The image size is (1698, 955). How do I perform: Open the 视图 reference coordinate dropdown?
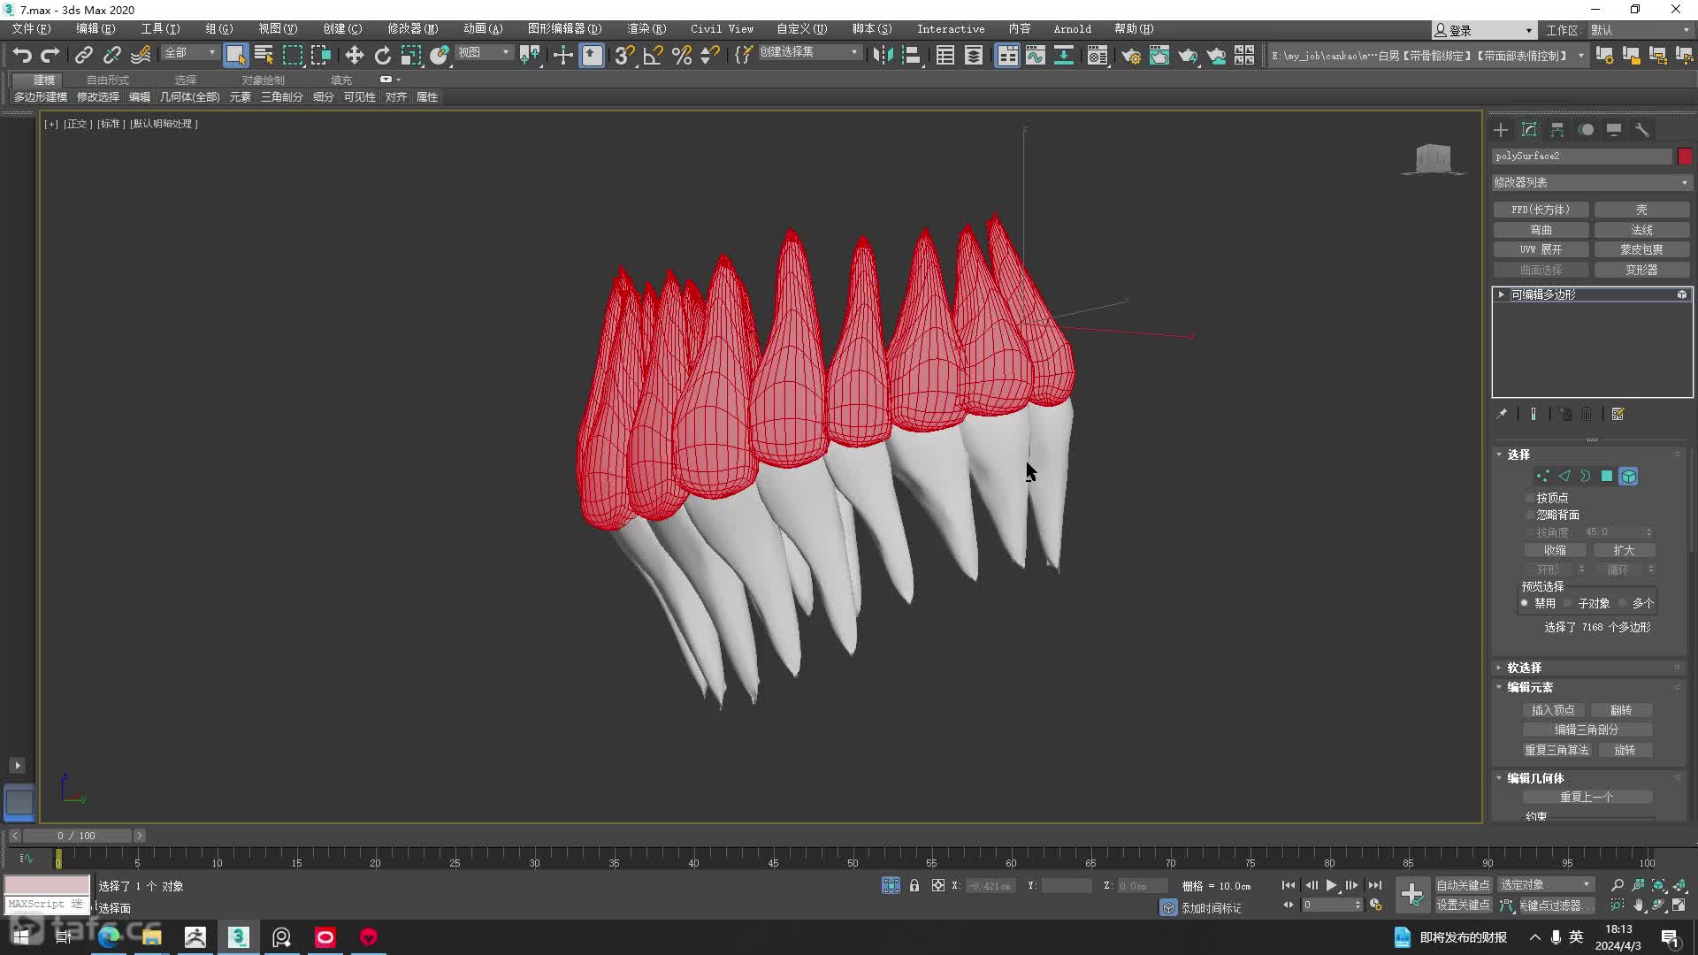tap(484, 53)
